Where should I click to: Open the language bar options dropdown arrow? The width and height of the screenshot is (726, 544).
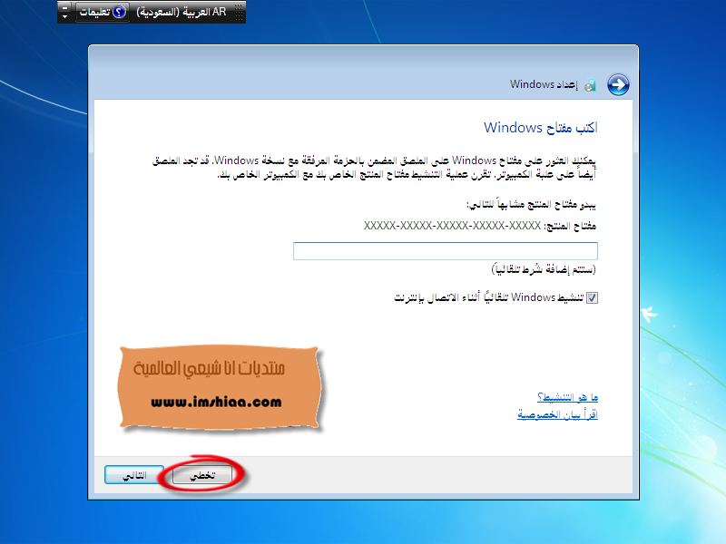click(64, 17)
